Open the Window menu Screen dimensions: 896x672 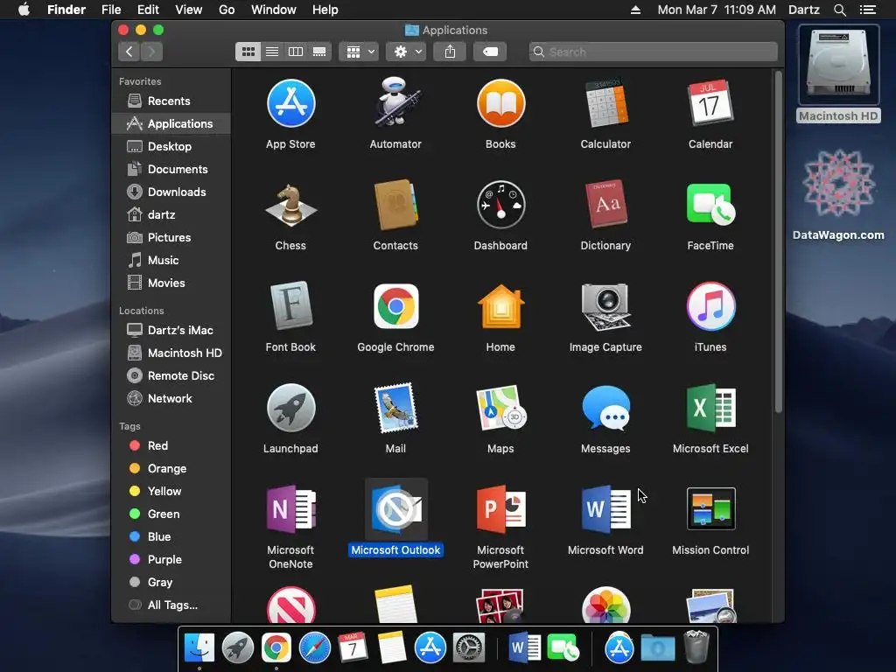(274, 10)
